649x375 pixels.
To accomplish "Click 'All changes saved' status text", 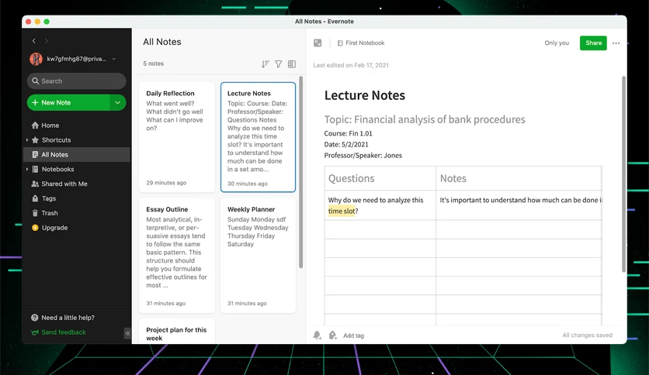I will coord(587,335).
